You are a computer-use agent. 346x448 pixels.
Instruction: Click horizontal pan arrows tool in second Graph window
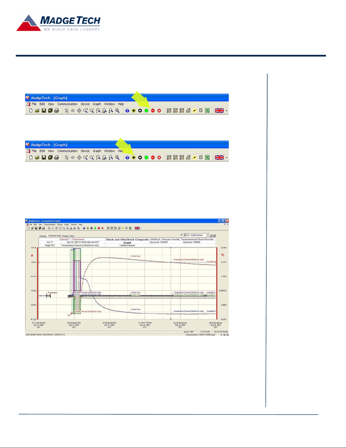tap(73, 157)
